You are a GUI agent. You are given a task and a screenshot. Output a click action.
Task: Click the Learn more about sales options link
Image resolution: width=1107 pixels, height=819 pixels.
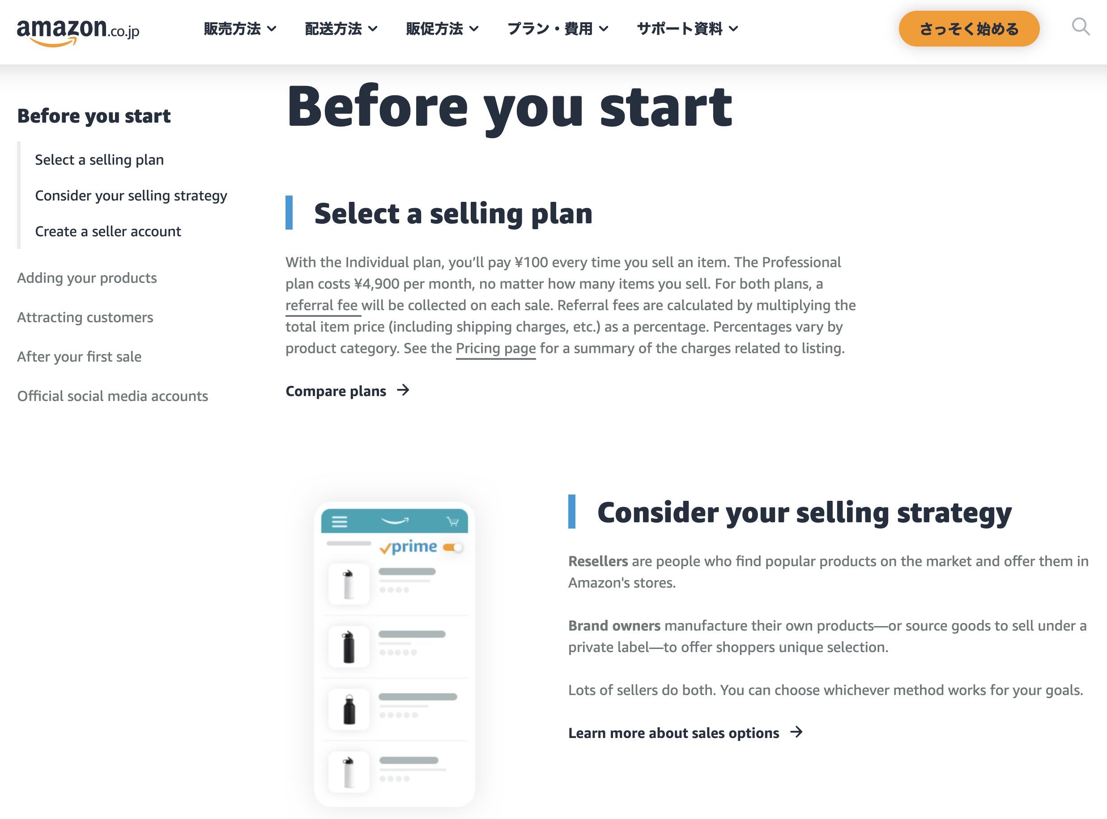point(673,732)
